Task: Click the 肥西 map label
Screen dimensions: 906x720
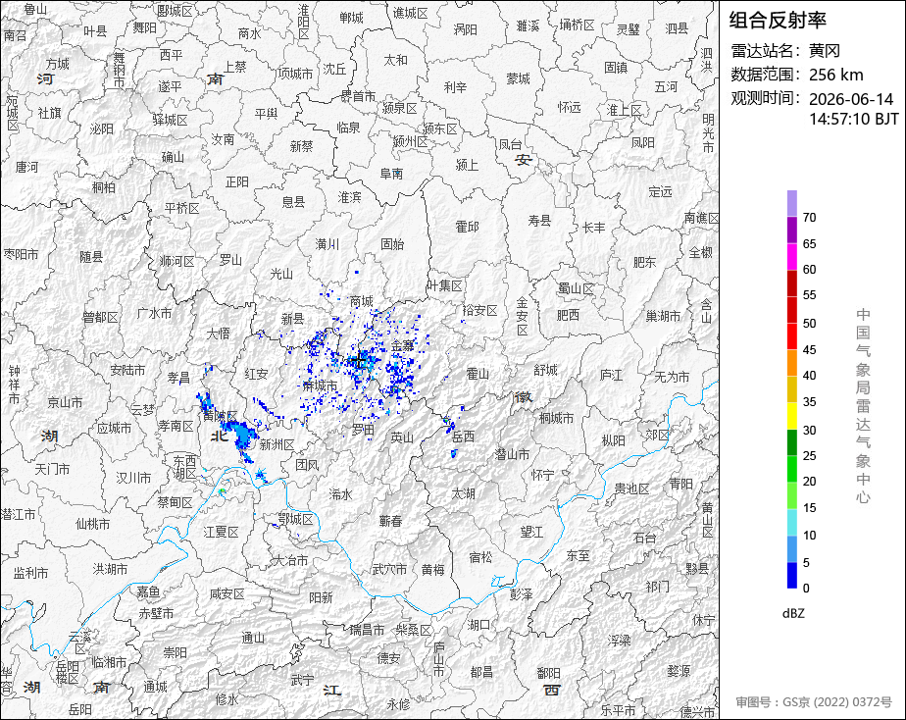Action: click(x=568, y=315)
